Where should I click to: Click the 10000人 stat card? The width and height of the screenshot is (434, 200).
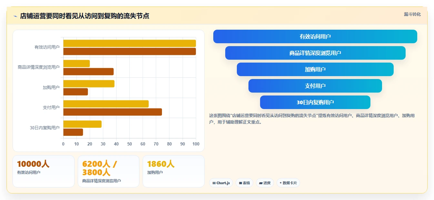point(44,171)
